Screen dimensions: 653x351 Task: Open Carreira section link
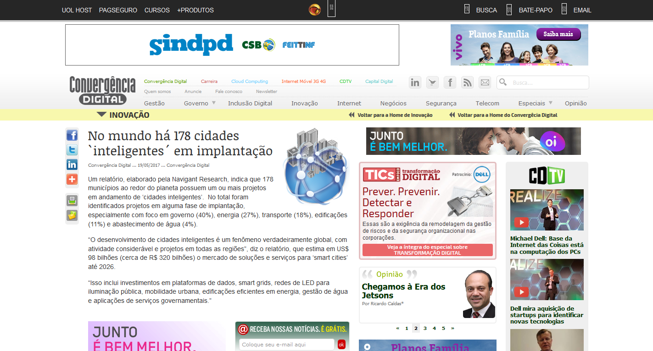pyautogui.click(x=209, y=82)
